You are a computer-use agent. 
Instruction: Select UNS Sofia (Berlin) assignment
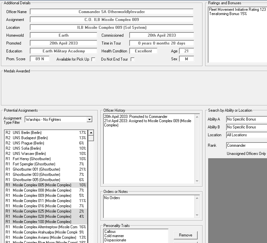tap(46, 148)
